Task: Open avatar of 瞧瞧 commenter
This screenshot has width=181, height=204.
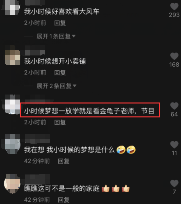Action: click(12, 184)
